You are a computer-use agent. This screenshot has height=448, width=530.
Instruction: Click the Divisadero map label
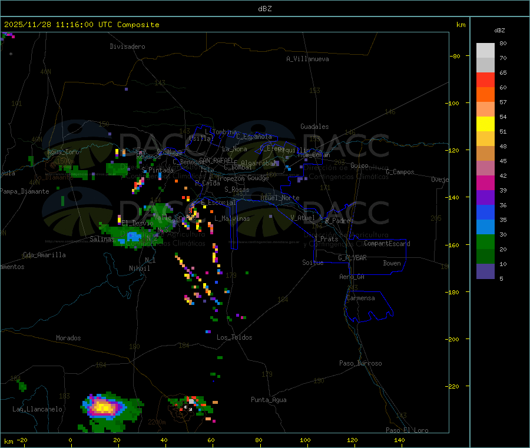pyautogui.click(x=127, y=47)
